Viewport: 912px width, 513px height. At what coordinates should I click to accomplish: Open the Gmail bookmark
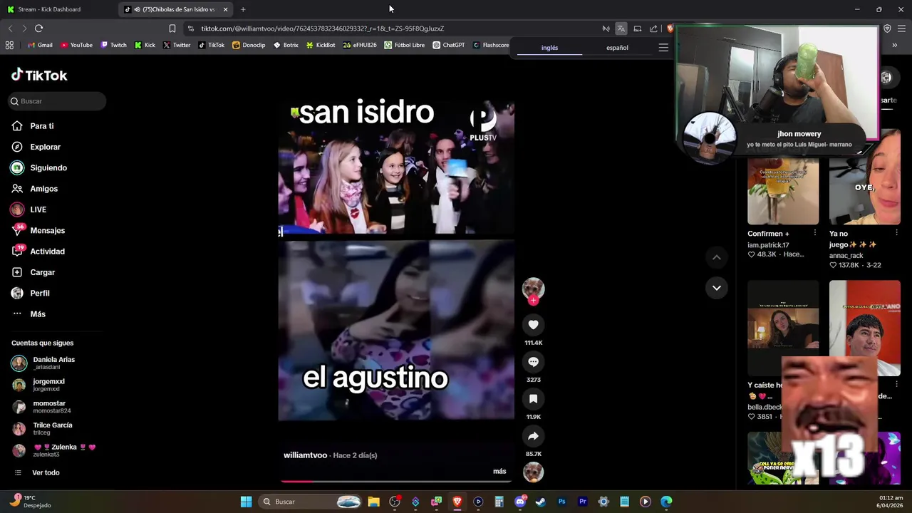(x=40, y=45)
